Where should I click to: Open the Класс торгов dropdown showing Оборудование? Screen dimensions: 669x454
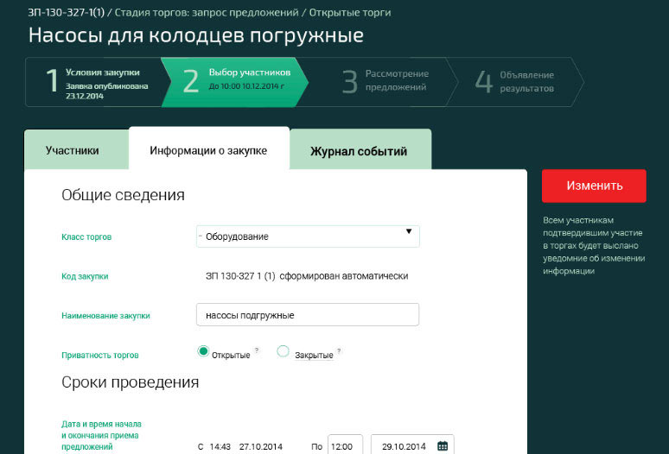308,236
